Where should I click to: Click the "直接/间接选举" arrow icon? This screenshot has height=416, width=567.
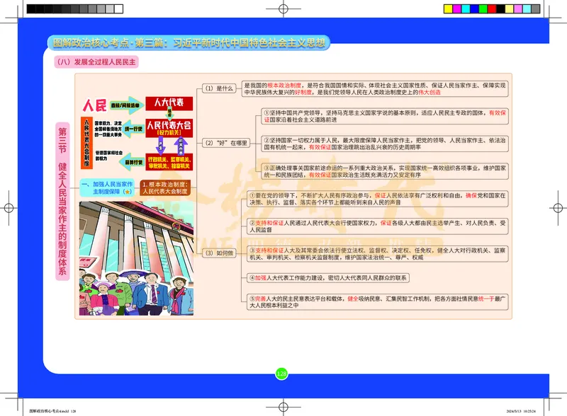click(x=125, y=105)
